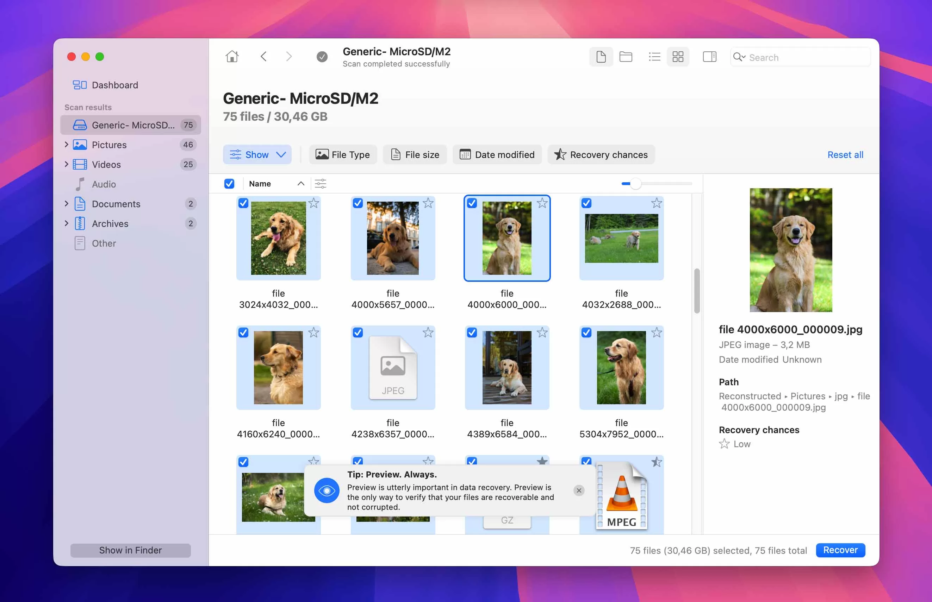Toggle the preview side panel icon

(709, 57)
